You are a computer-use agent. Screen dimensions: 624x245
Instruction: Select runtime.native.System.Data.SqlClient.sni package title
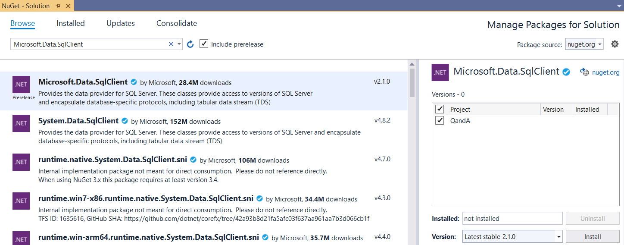coord(113,160)
